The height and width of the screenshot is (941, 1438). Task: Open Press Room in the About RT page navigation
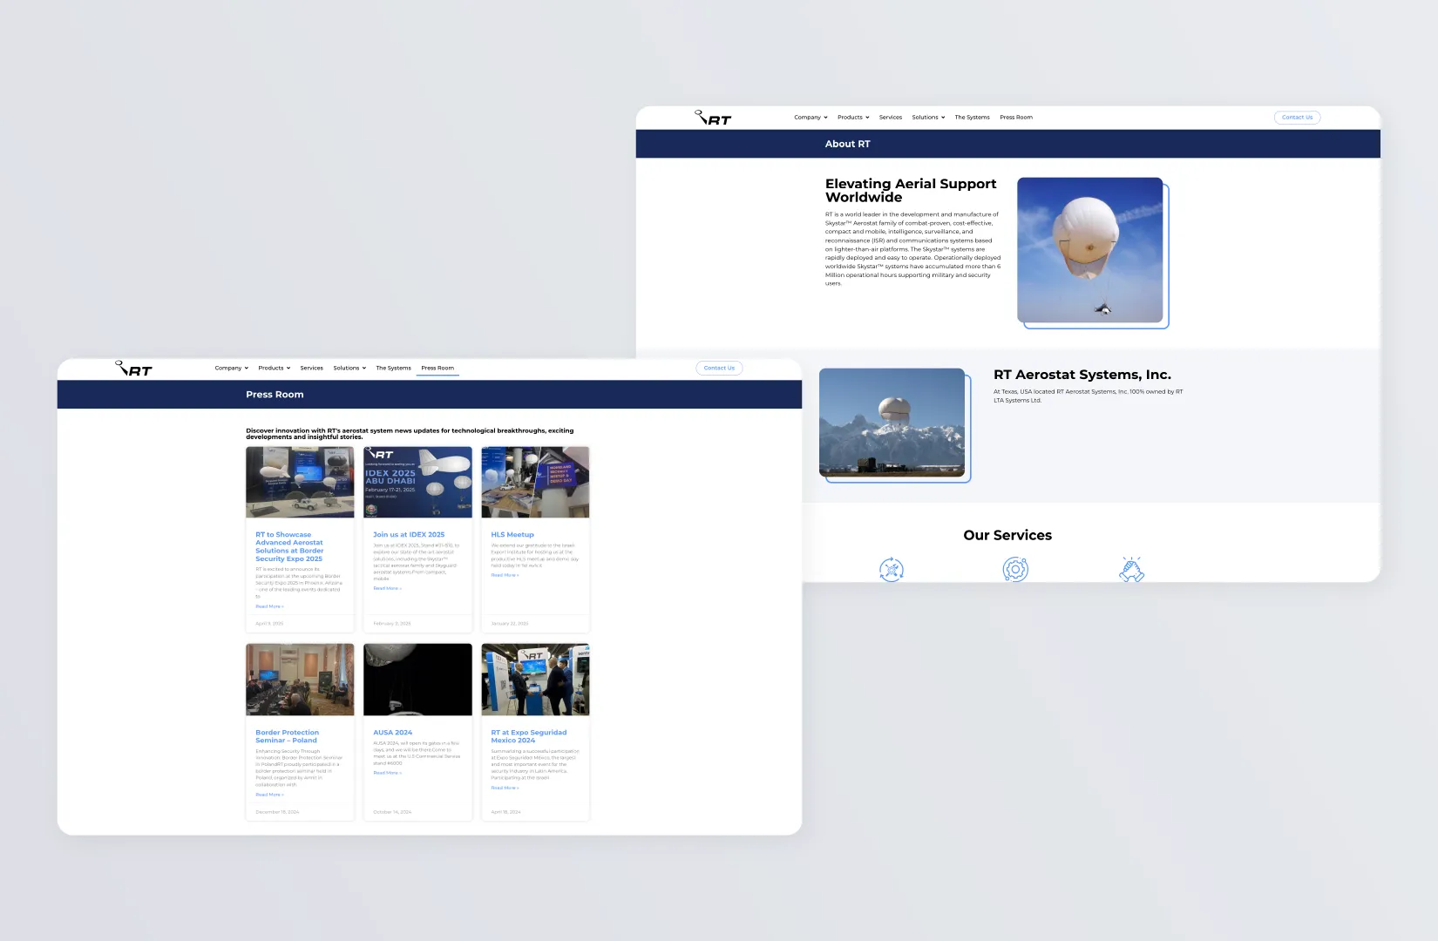(x=1016, y=117)
